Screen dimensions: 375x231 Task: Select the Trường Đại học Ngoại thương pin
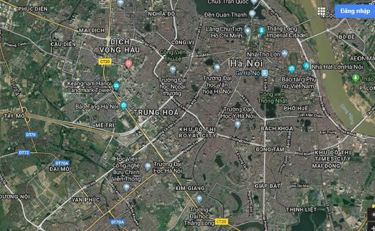click(x=172, y=70)
